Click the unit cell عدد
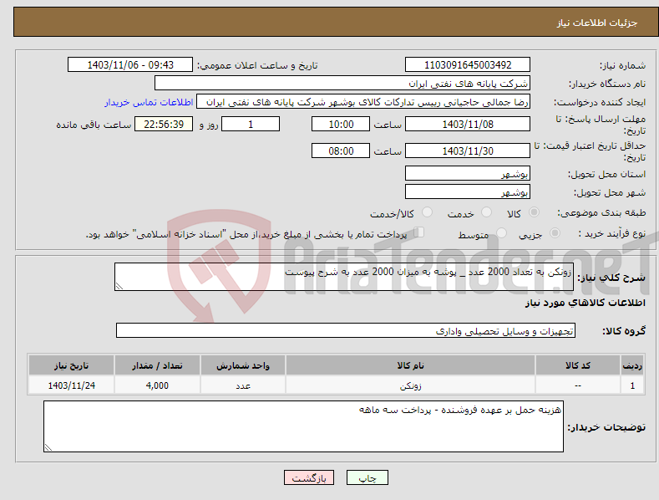Screen dimensions: 659x500 pyautogui.click(x=243, y=385)
